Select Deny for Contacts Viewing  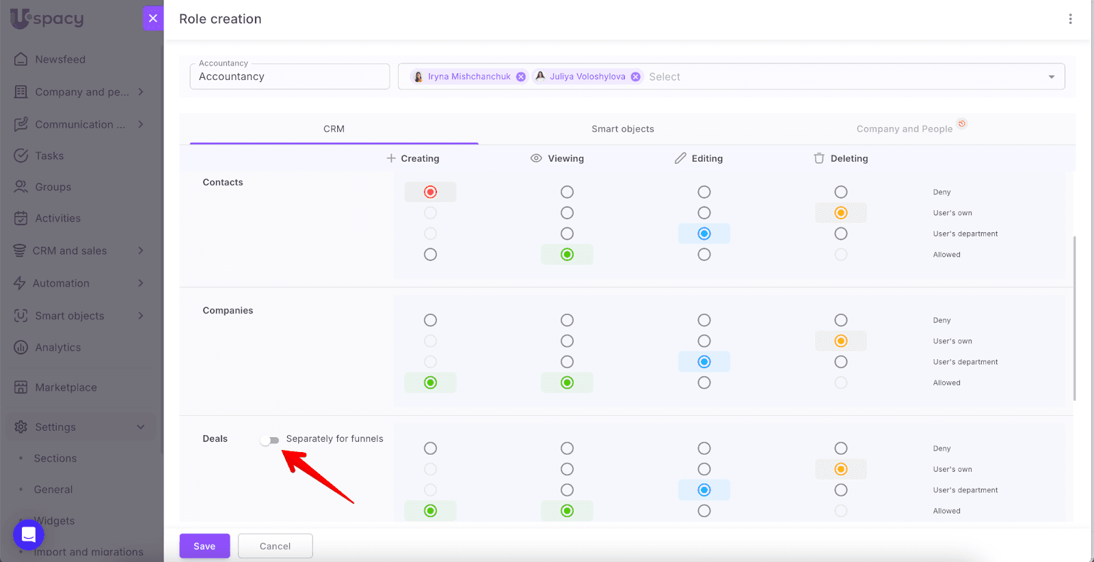567,192
